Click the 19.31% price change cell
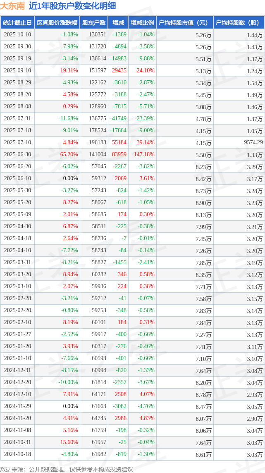Viewport: 265px width, 473px height. [x=69, y=71]
